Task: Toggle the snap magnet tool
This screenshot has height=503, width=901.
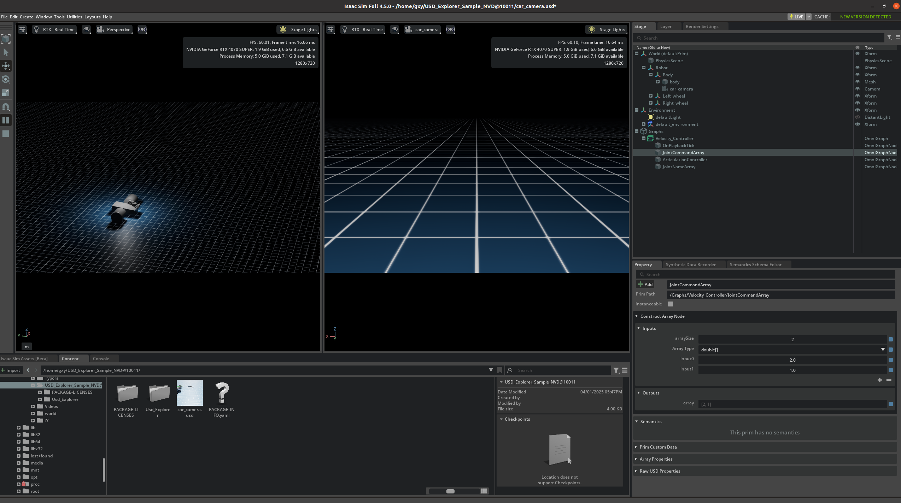Action: coord(6,106)
